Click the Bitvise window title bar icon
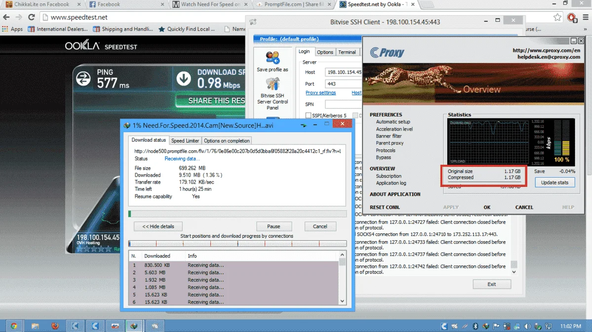The image size is (592, 332). pos(253,22)
